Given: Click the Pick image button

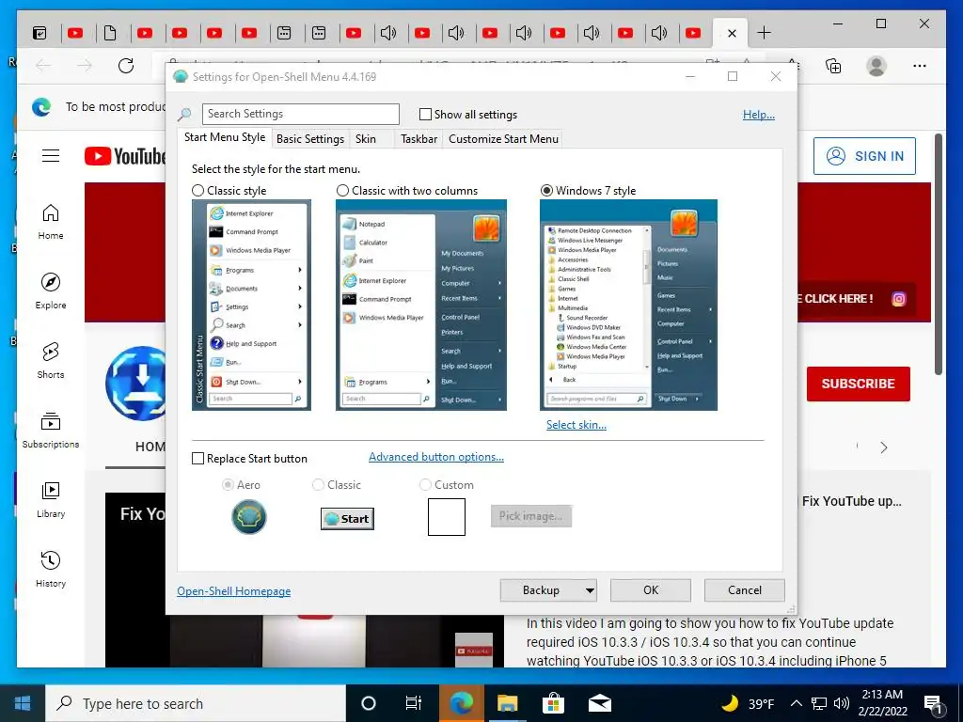Looking at the screenshot, I should tap(530, 516).
